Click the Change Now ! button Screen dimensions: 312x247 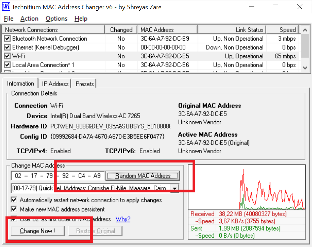(37, 231)
